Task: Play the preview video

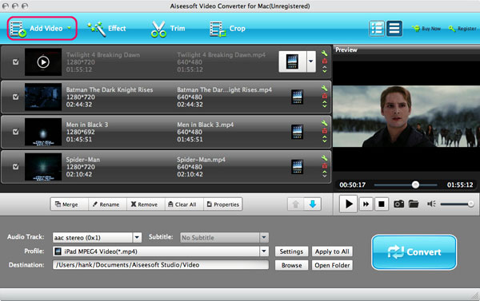Action: (348, 204)
